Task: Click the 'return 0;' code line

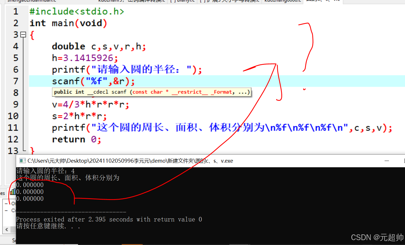Action: point(77,139)
